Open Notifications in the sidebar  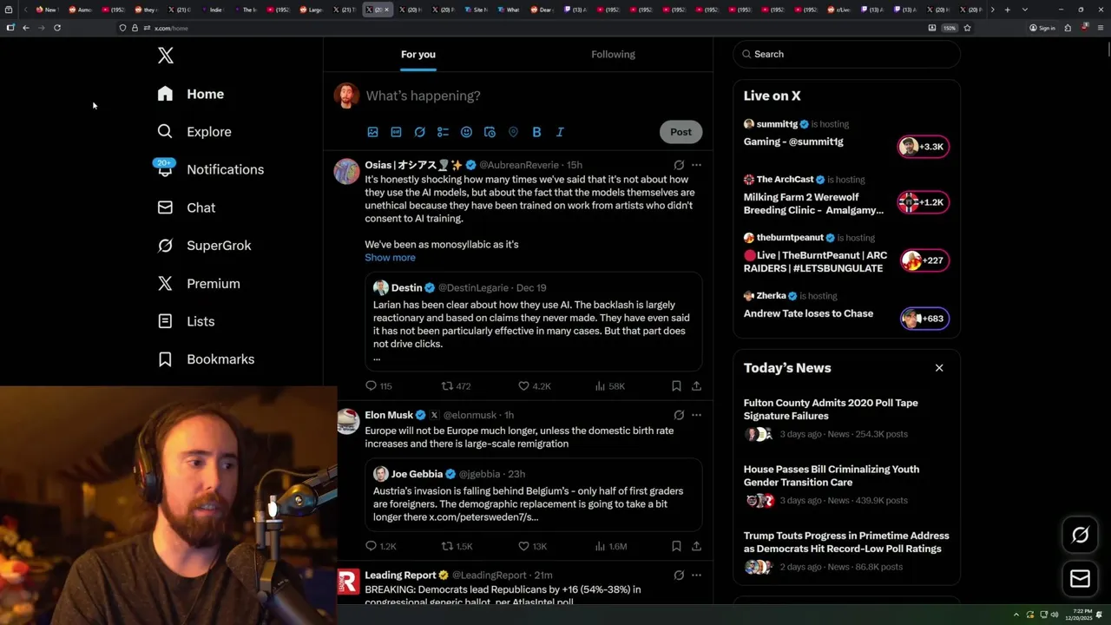coord(210,169)
